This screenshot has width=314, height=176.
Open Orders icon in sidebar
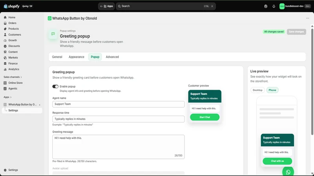pos(5,23)
